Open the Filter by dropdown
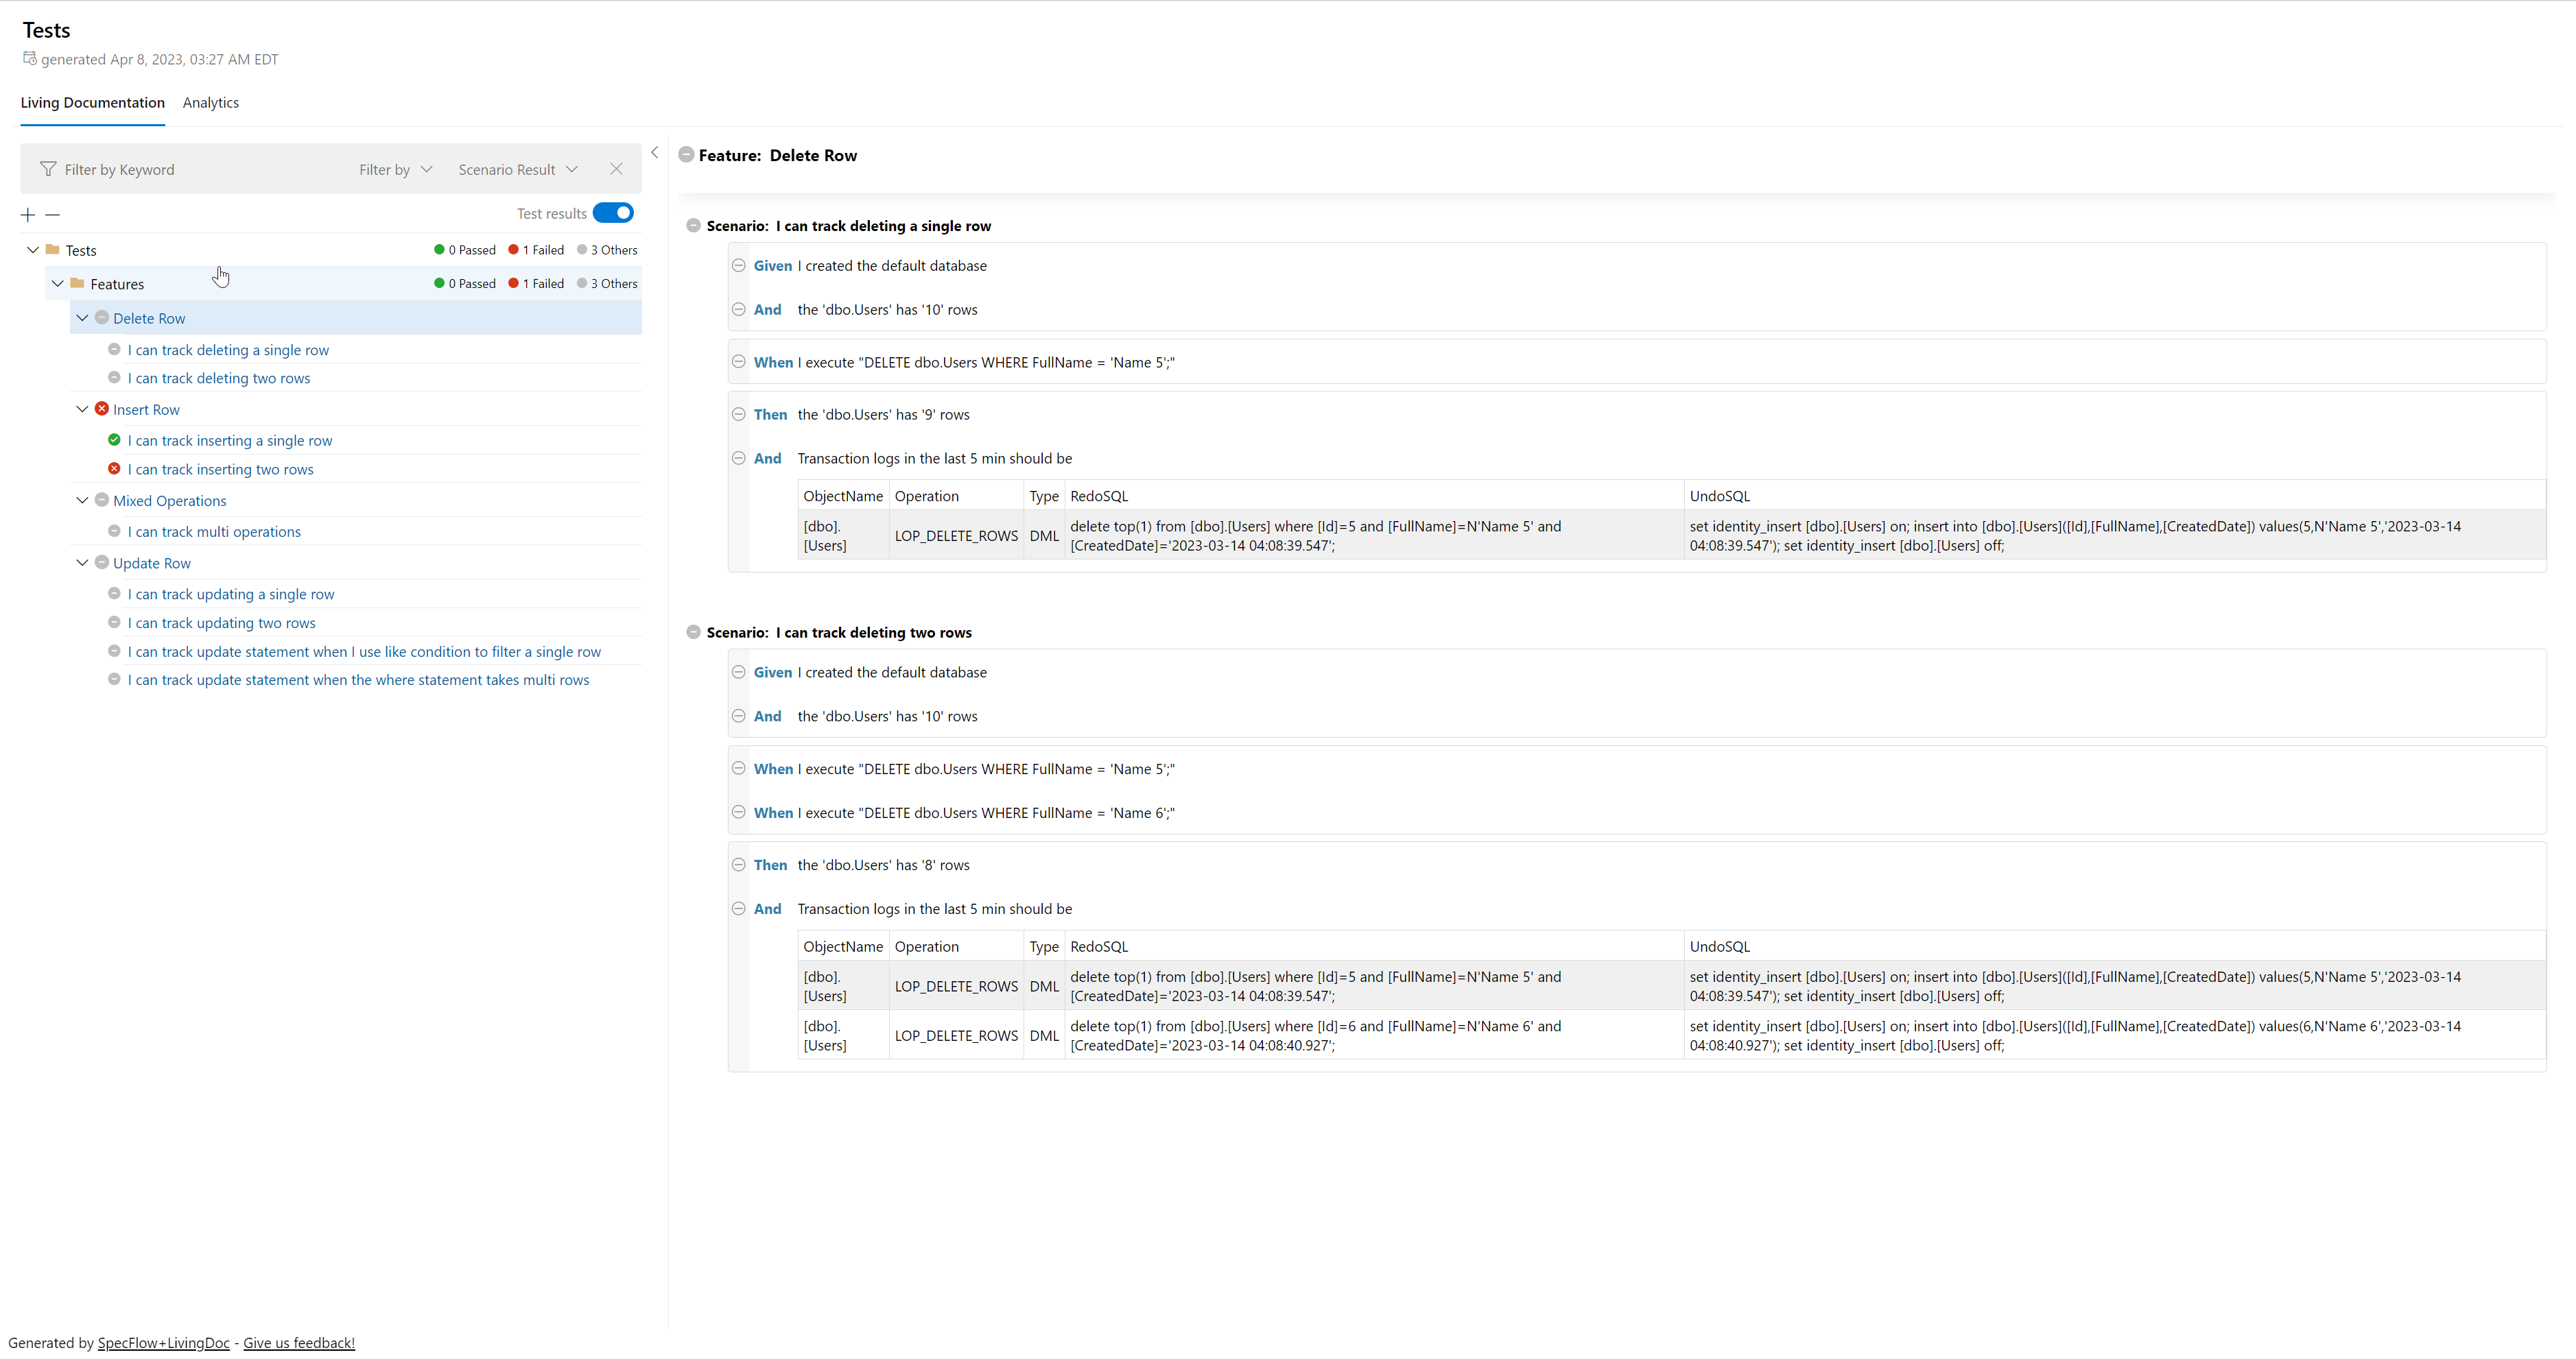2576x1359 pixels. coord(395,170)
